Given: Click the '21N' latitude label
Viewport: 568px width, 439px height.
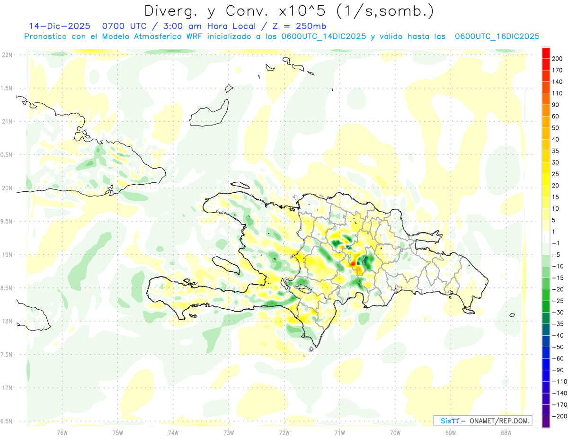Looking at the screenshot, I should (7, 121).
